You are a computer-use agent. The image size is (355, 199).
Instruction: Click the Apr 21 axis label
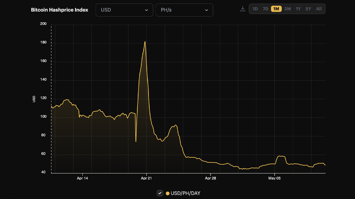click(146, 178)
